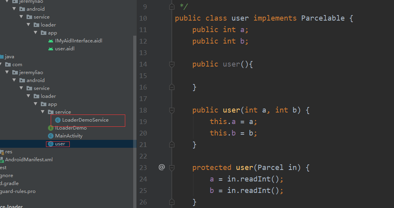Viewport: 394px width, 208px height.
Task: Fold the user(int a, int b) constructor on line 18
Action: pyautogui.click(x=172, y=110)
